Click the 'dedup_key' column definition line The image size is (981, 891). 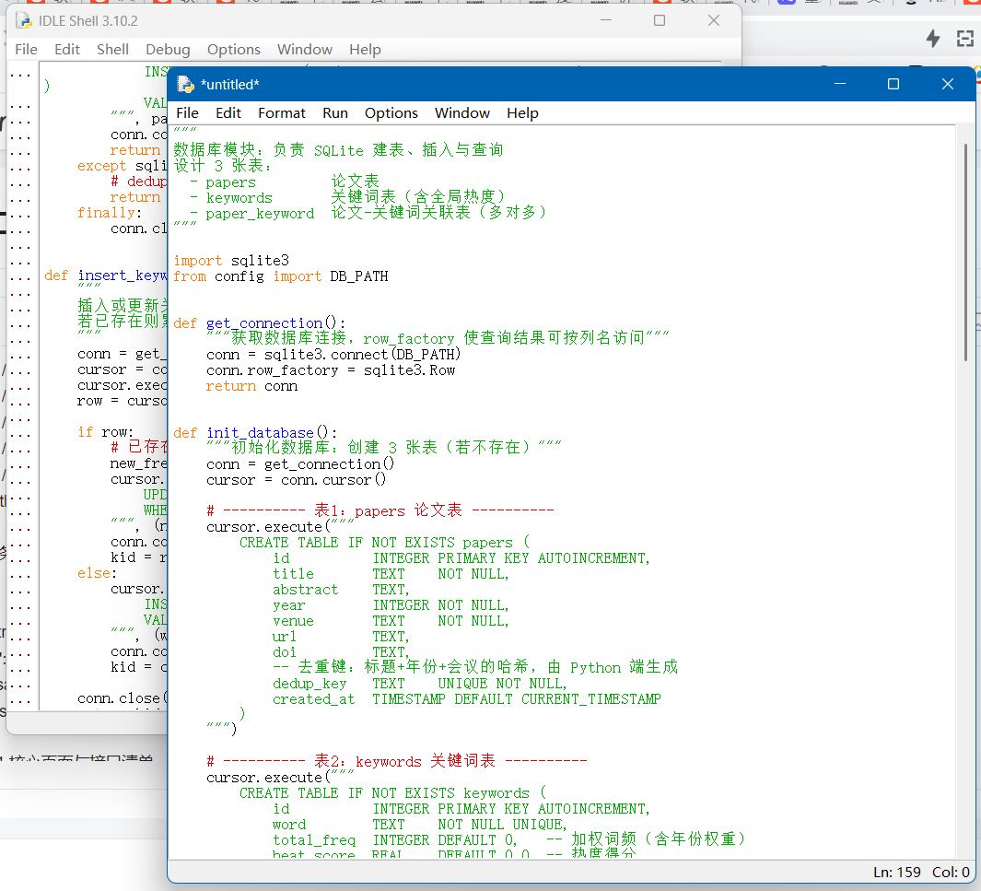coord(420,684)
